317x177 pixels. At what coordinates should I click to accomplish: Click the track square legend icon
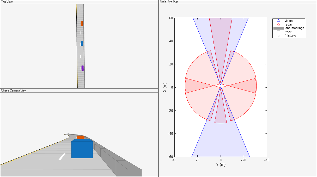pyautogui.click(x=278, y=32)
